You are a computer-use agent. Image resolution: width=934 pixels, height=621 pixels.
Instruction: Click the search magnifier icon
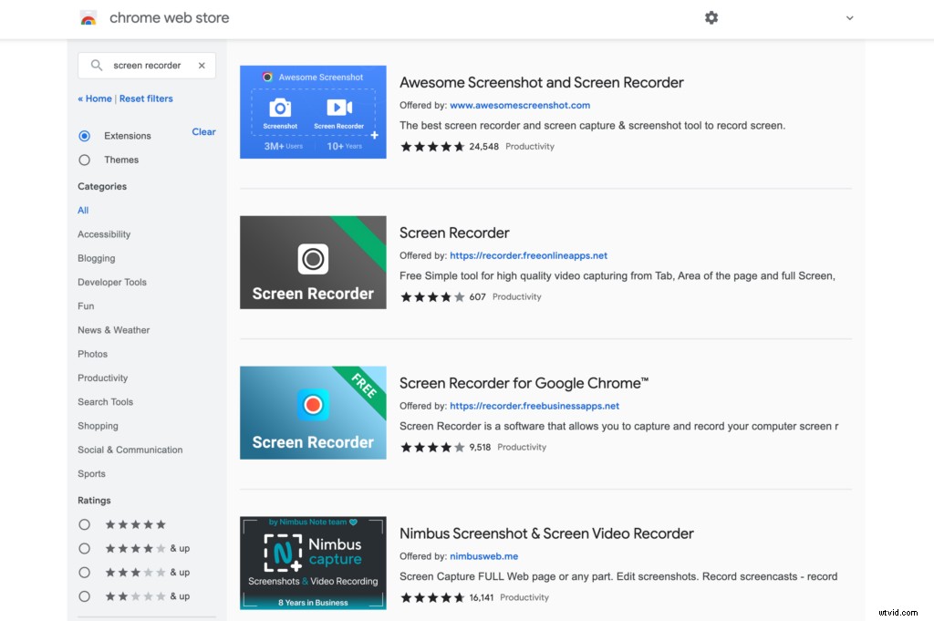pos(96,65)
